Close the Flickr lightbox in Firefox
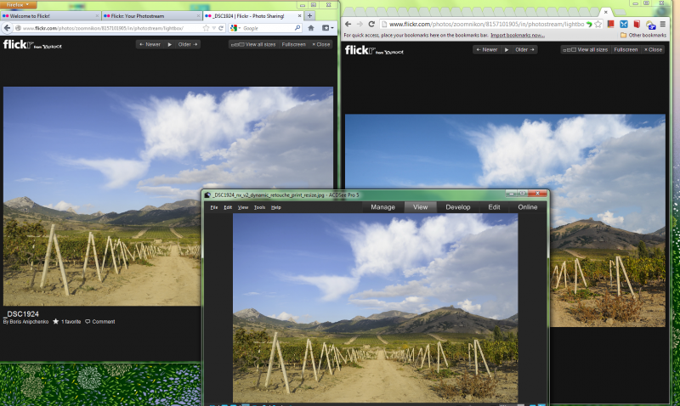The image size is (680, 406). click(321, 44)
